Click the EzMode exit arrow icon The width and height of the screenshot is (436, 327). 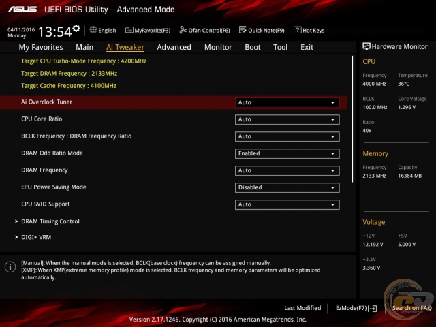373,308
